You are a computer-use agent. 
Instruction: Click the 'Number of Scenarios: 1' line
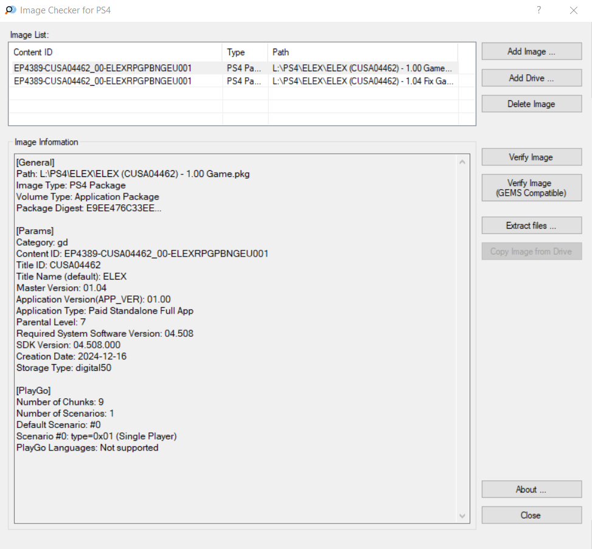tap(65, 413)
